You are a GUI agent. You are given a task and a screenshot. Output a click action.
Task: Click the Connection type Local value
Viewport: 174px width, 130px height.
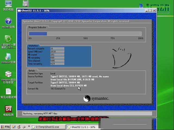click(53, 73)
